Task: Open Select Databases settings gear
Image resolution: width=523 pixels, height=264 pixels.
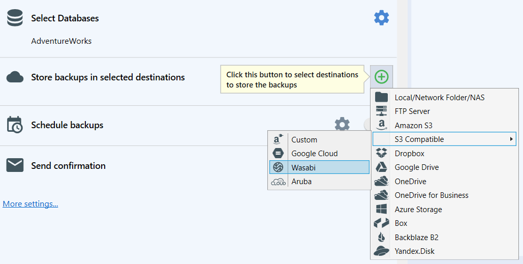Action: [x=381, y=18]
